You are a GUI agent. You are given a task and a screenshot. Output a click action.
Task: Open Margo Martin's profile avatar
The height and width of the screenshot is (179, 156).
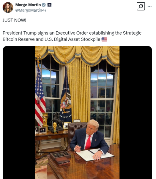[x=8, y=7]
